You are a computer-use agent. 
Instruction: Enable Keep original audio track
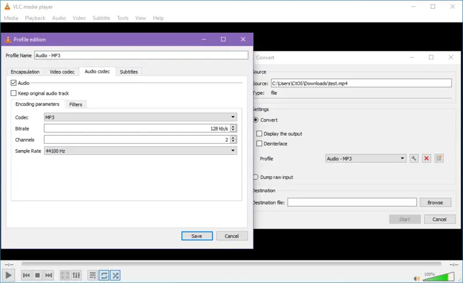tap(13, 93)
